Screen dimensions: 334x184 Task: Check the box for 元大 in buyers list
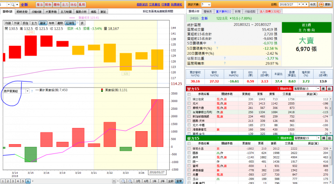coord(189,103)
